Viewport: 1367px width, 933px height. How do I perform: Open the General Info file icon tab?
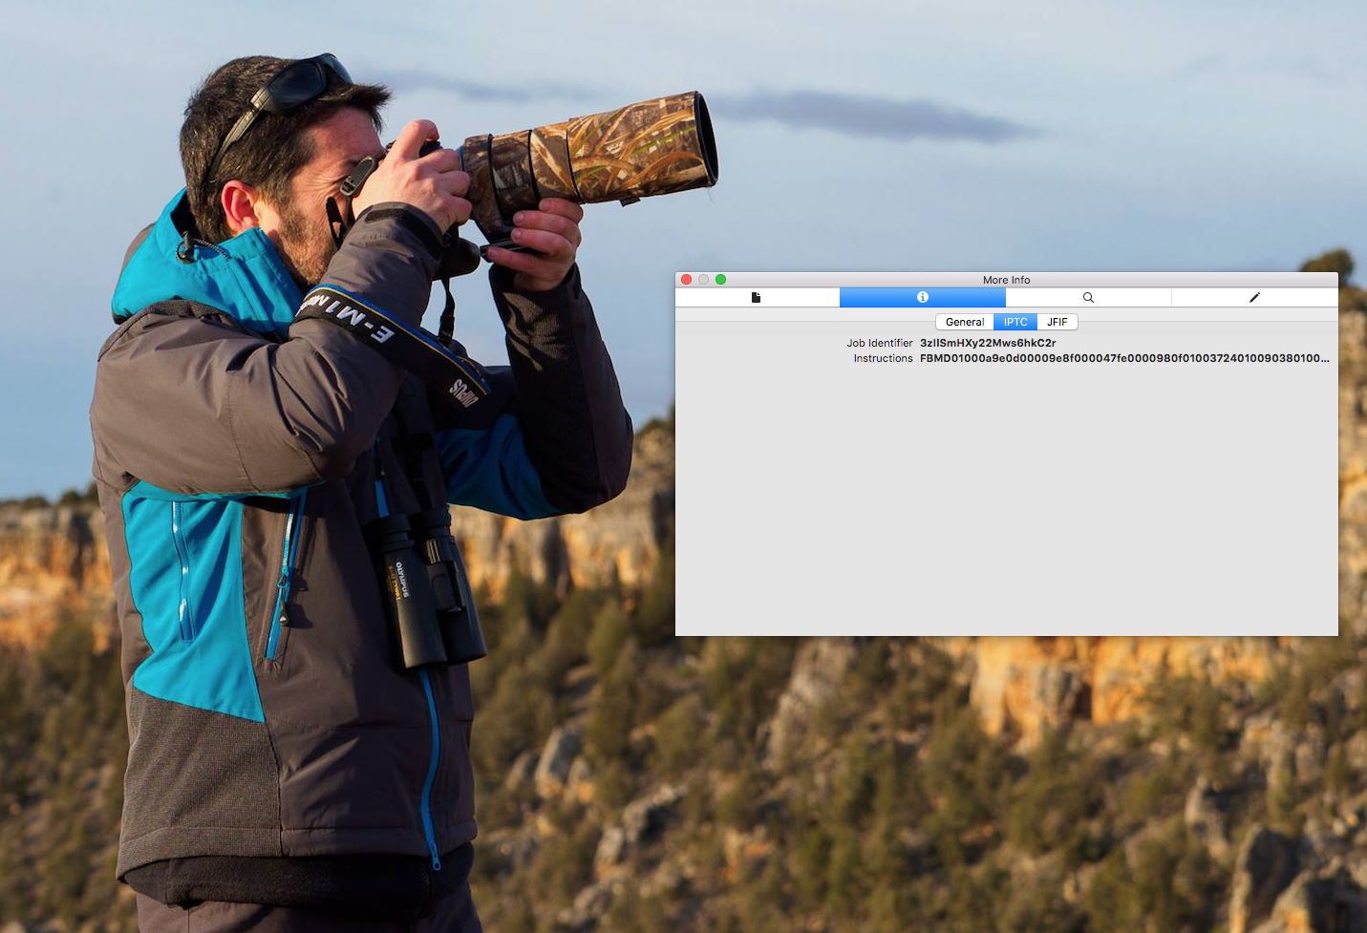pyautogui.click(x=757, y=298)
